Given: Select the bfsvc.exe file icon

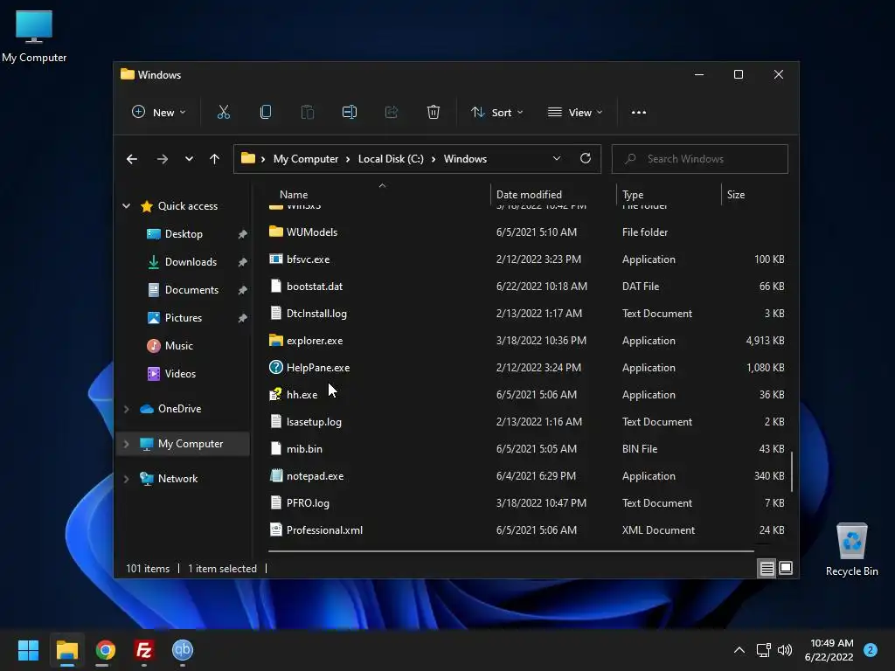Looking at the screenshot, I should point(275,259).
